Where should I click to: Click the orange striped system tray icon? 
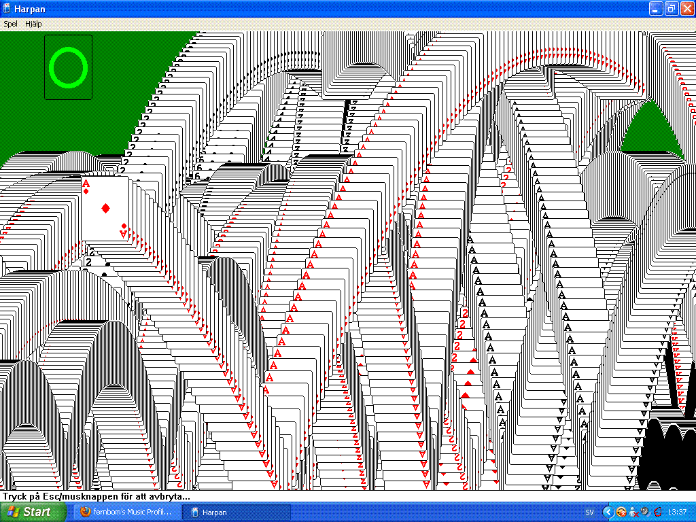pyautogui.click(x=621, y=512)
